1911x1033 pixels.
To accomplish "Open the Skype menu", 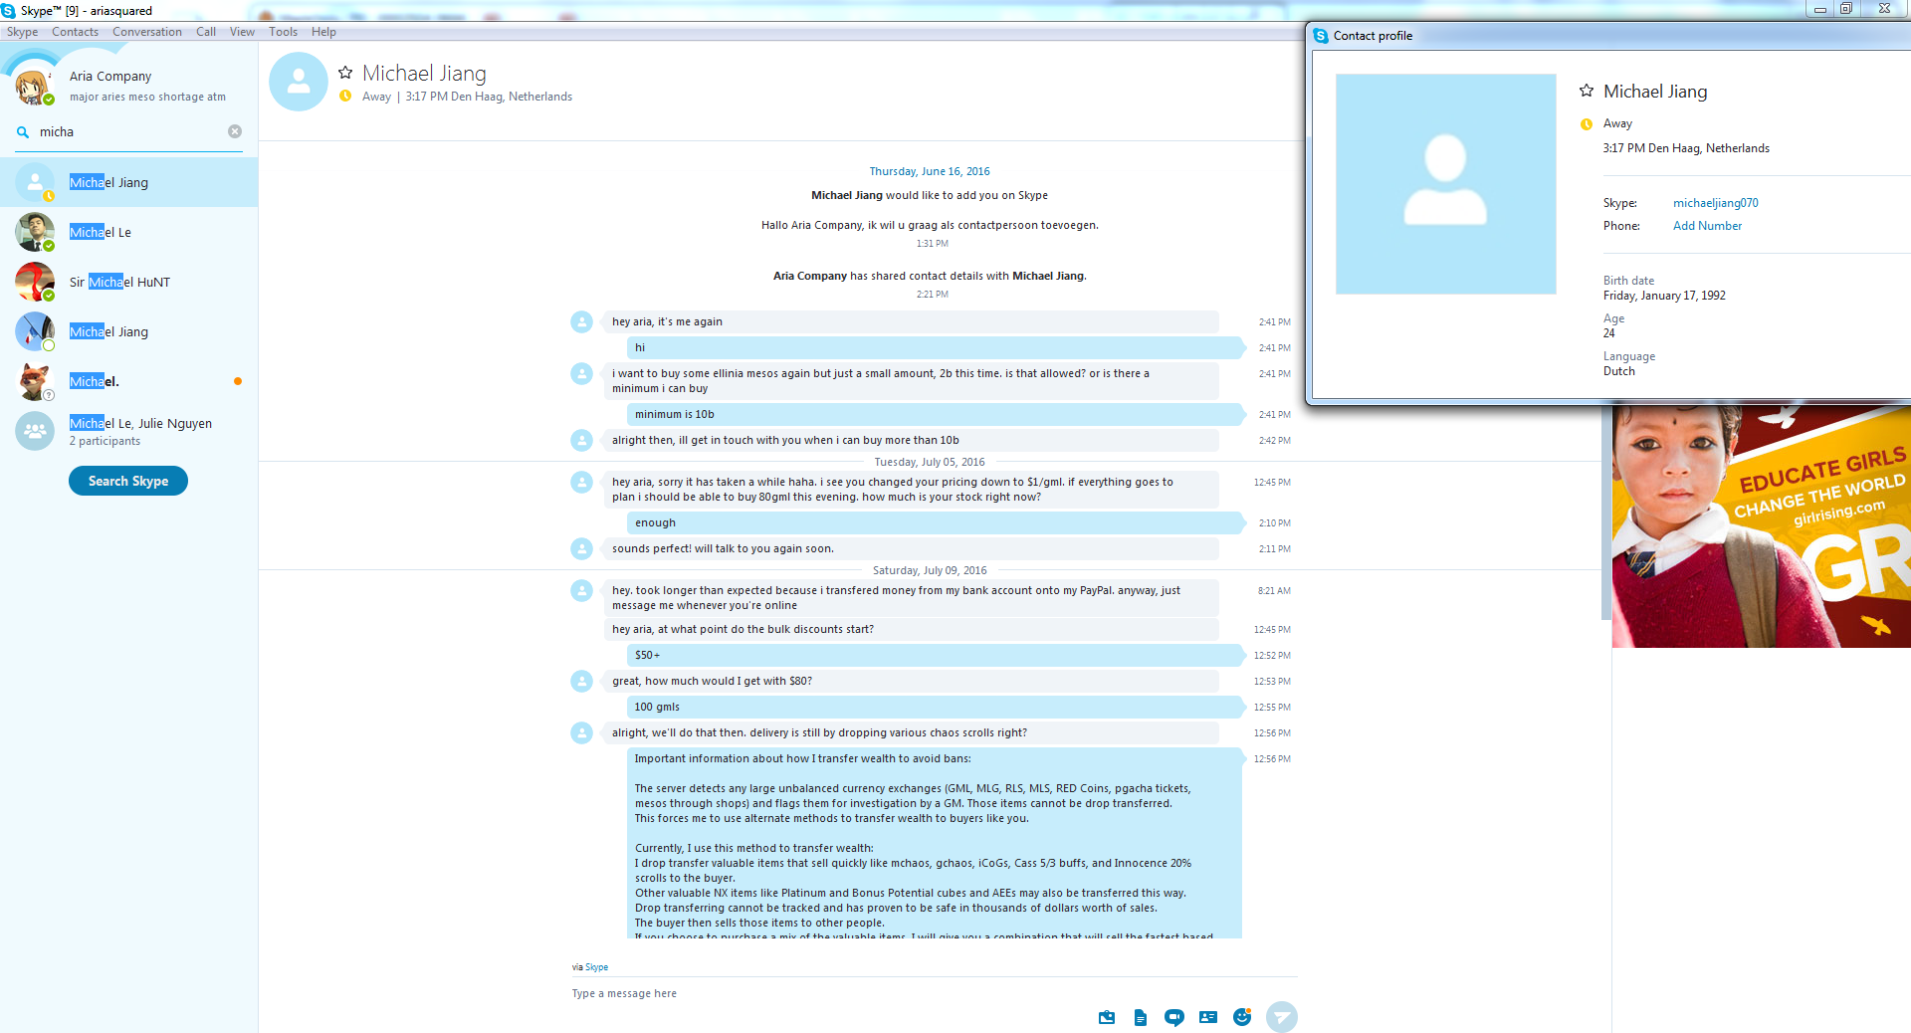I will point(23,32).
